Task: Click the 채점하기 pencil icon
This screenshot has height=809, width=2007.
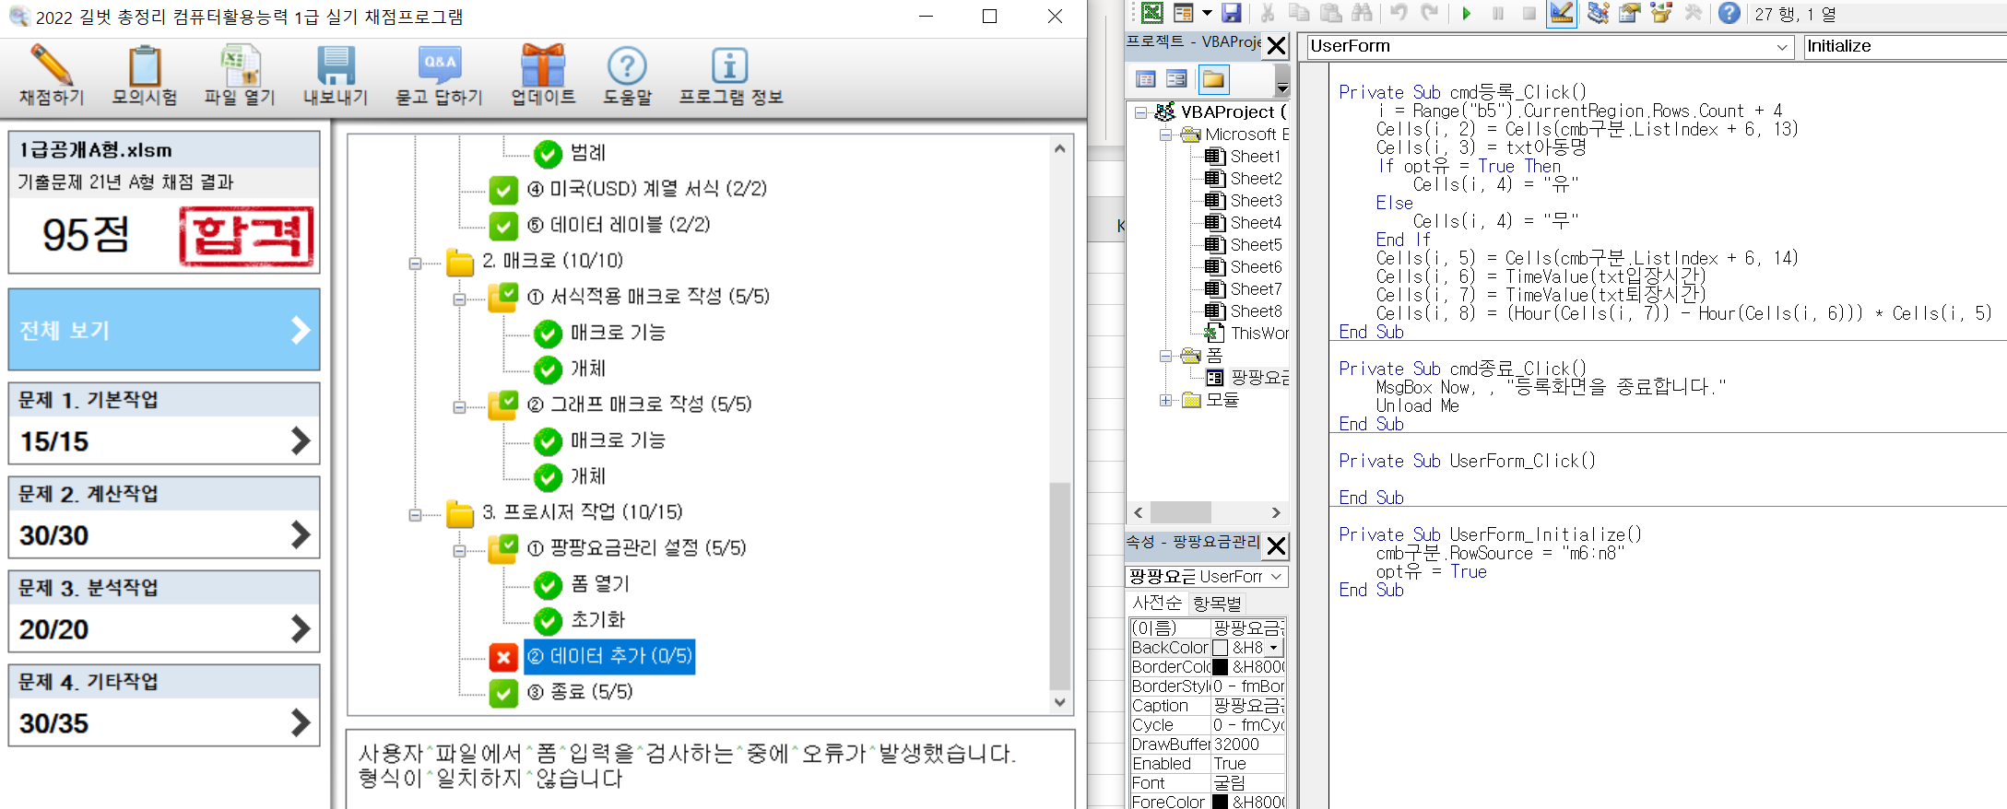Action: coord(52,66)
